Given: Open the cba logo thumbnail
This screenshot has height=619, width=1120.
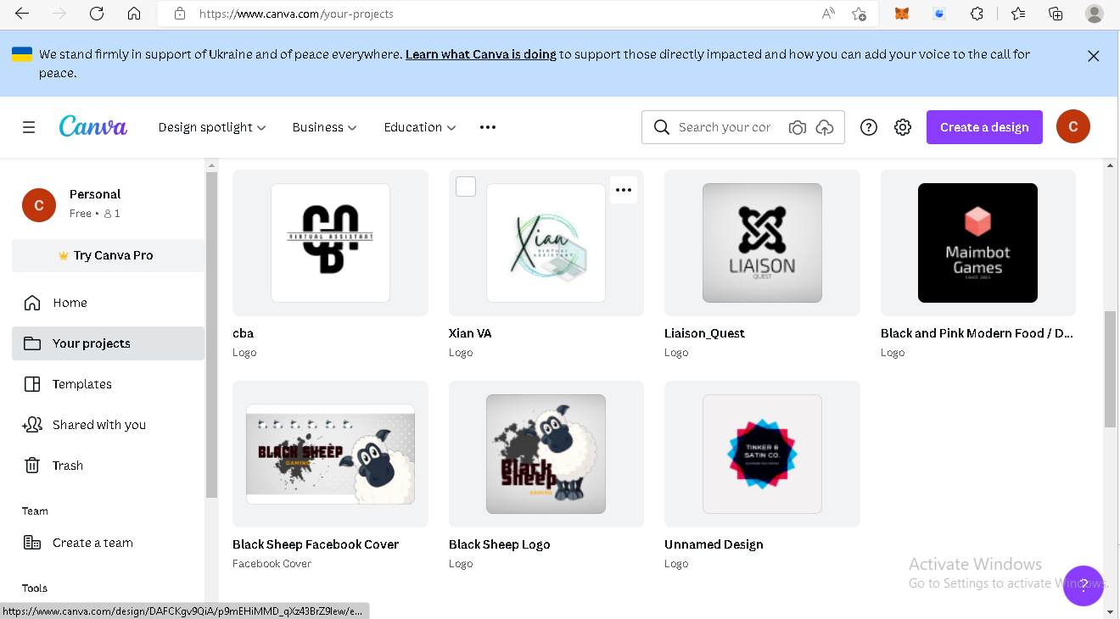Looking at the screenshot, I should [x=330, y=243].
